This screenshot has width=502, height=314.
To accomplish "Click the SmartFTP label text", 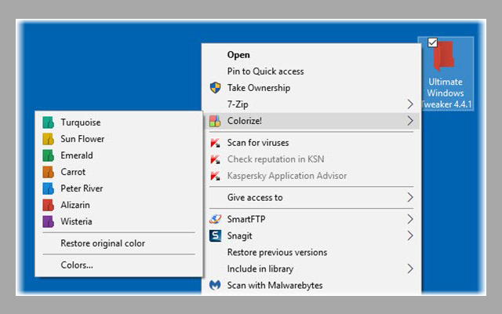I will coord(246,219).
